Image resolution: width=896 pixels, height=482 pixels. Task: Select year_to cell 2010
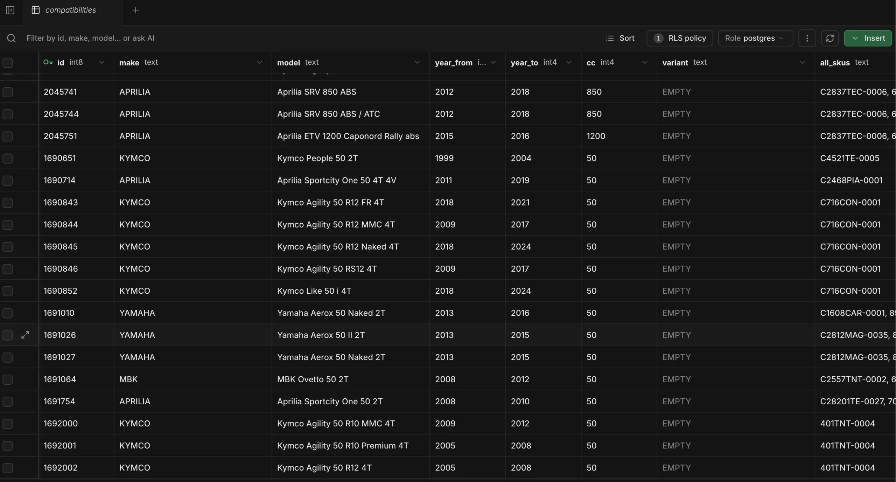[543, 401]
